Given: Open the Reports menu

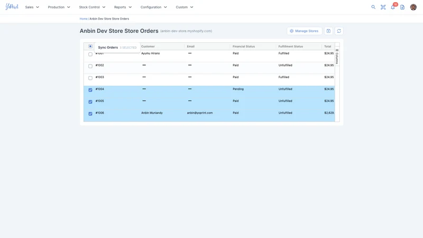Looking at the screenshot, I should [x=120, y=7].
